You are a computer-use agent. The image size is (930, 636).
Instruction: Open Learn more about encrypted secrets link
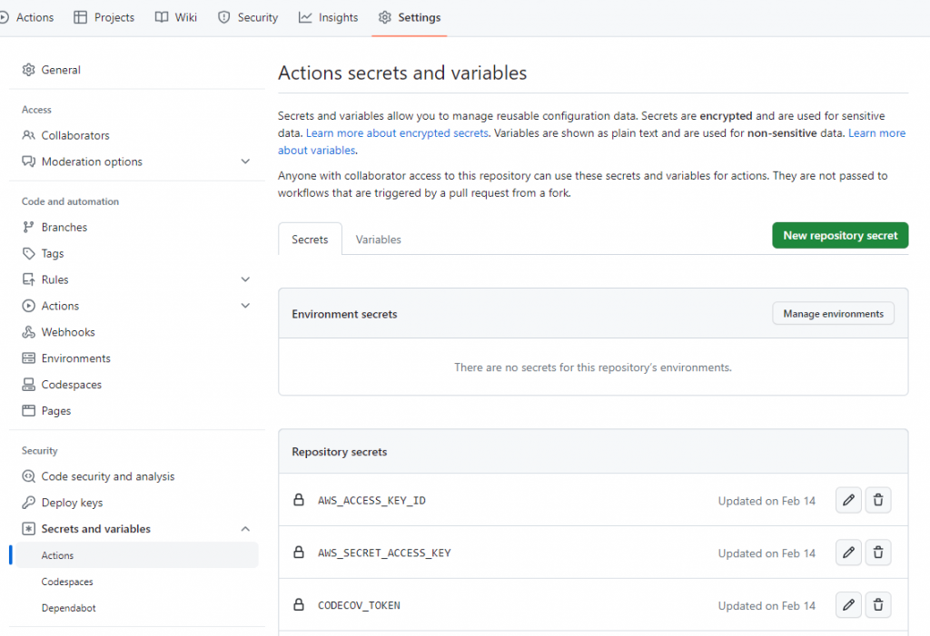pyautogui.click(x=397, y=133)
